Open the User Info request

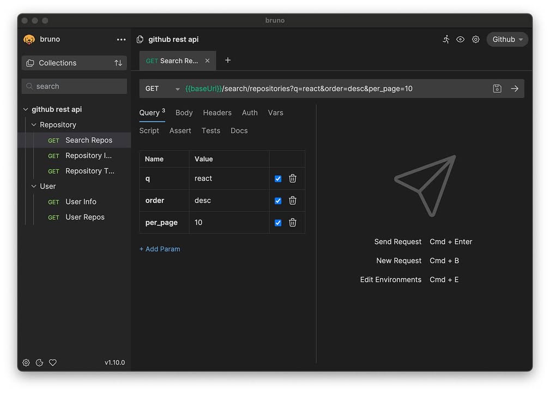coord(81,201)
